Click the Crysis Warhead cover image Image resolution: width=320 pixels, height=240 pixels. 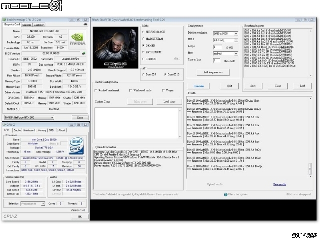pyautogui.click(x=115, y=48)
